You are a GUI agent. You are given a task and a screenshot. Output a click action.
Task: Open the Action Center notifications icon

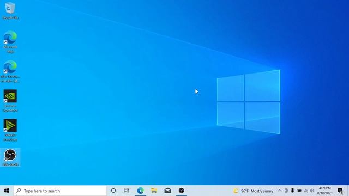340,191
